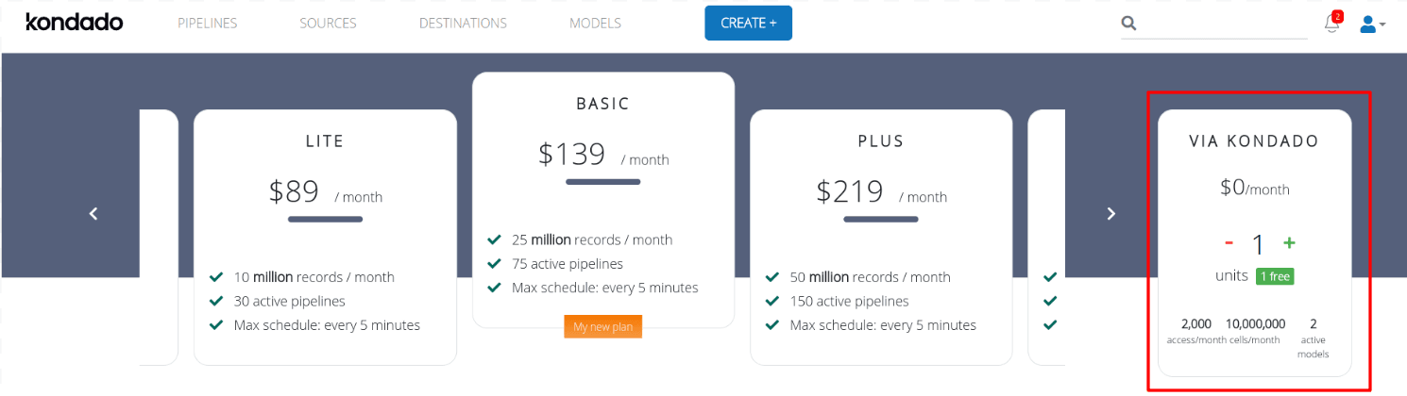The height and width of the screenshot is (396, 1407).
Task: Open the user account menu
Action: click(x=1371, y=25)
